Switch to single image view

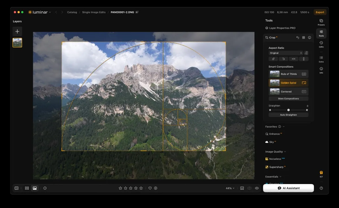click(34, 188)
